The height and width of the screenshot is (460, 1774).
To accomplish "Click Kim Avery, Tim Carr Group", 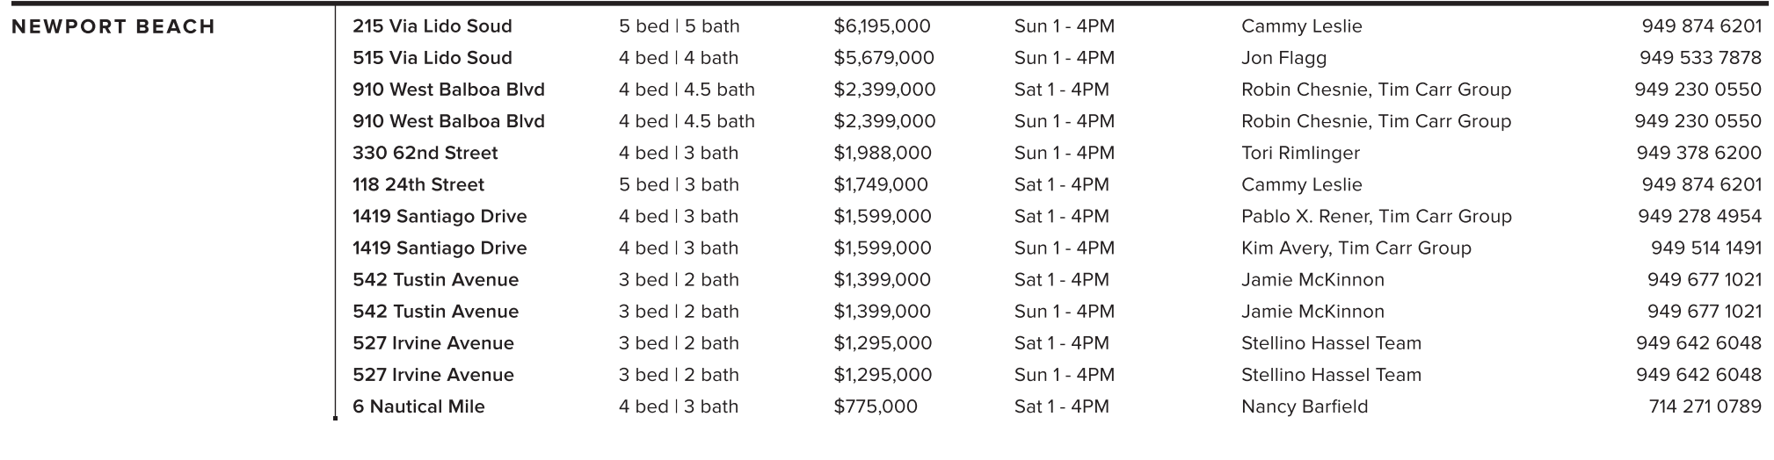I will [x=1356, y=248].
